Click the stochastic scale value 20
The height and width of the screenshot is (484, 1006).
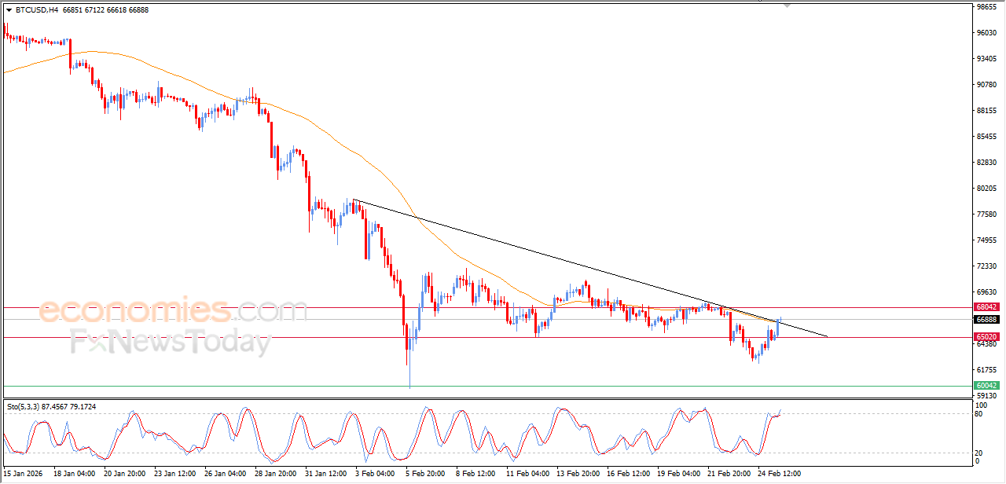[x=980, y=453]
